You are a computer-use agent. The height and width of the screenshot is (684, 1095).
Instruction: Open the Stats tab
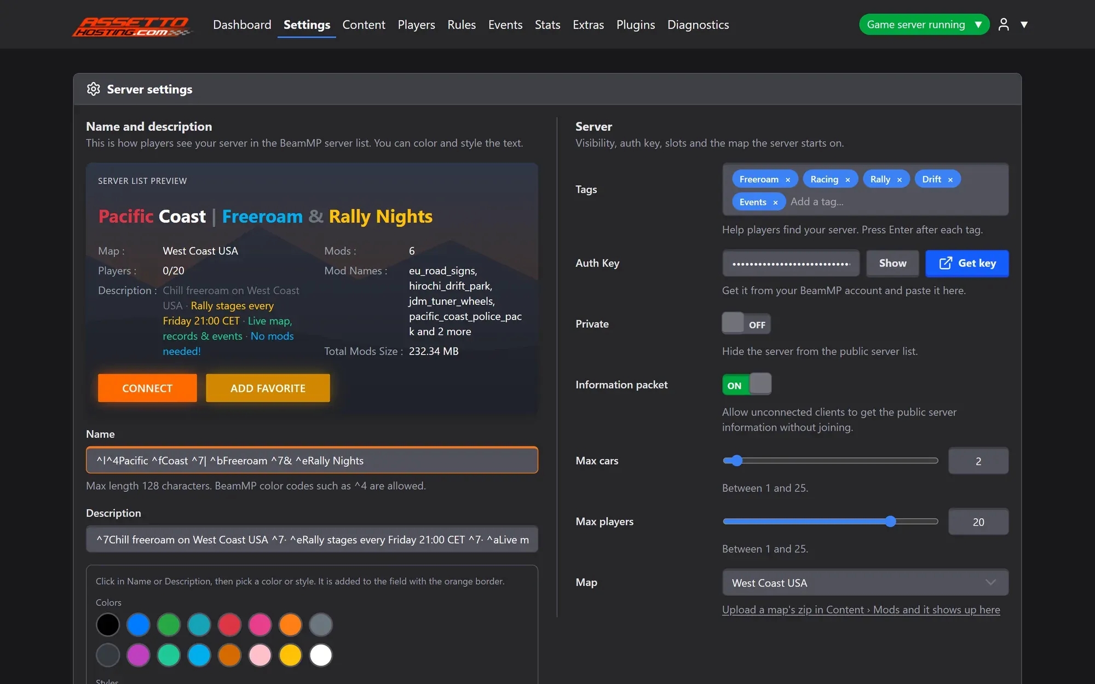(547, 25)
